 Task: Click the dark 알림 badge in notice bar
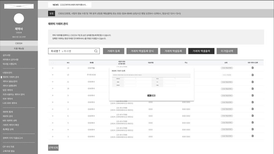(x=52, y=13)
